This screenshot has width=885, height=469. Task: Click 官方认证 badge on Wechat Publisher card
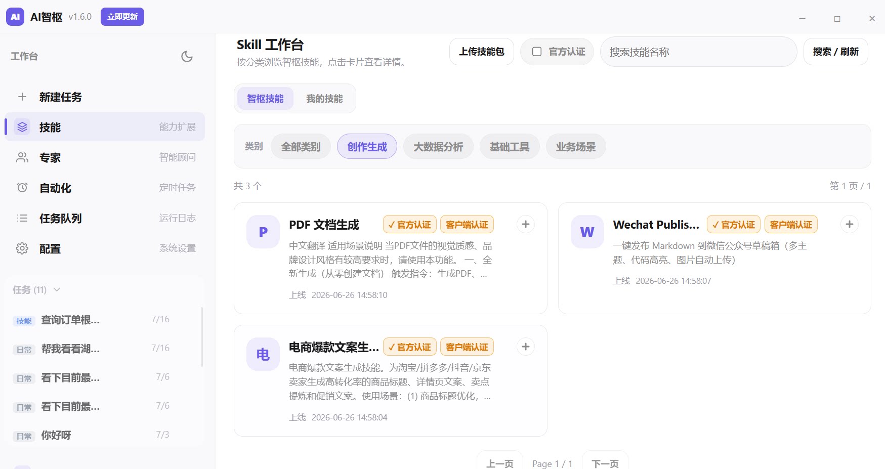coord(734,225)
